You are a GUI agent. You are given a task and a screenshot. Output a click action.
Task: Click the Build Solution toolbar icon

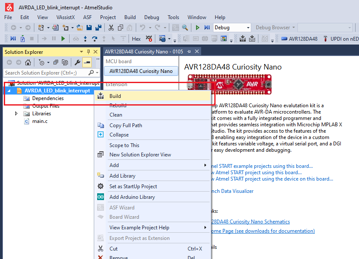[x=243, y=39]
